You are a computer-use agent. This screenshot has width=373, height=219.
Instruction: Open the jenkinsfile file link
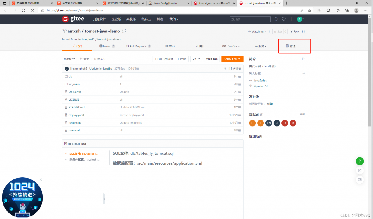point(75,123)
